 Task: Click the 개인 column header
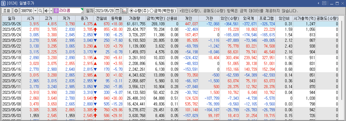point(189,18)
